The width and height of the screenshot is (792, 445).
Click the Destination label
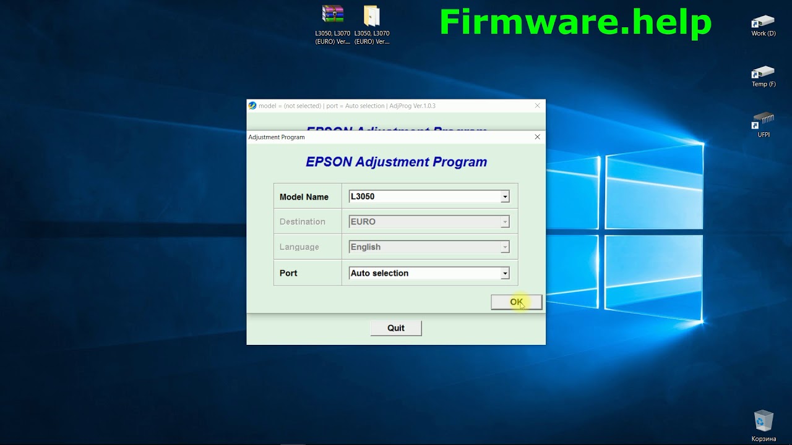point(302,222)
